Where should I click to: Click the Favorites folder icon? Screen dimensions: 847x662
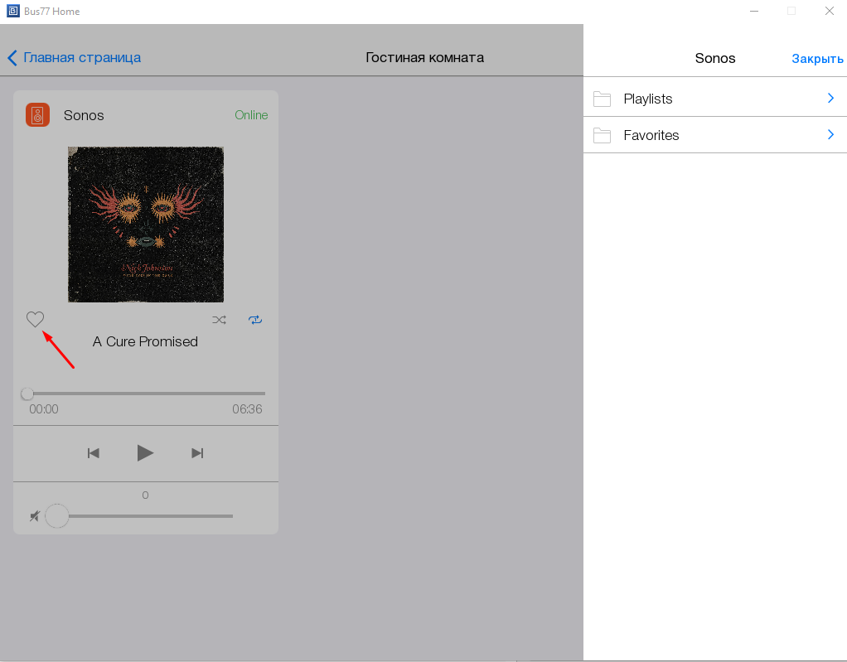[602, 136]
